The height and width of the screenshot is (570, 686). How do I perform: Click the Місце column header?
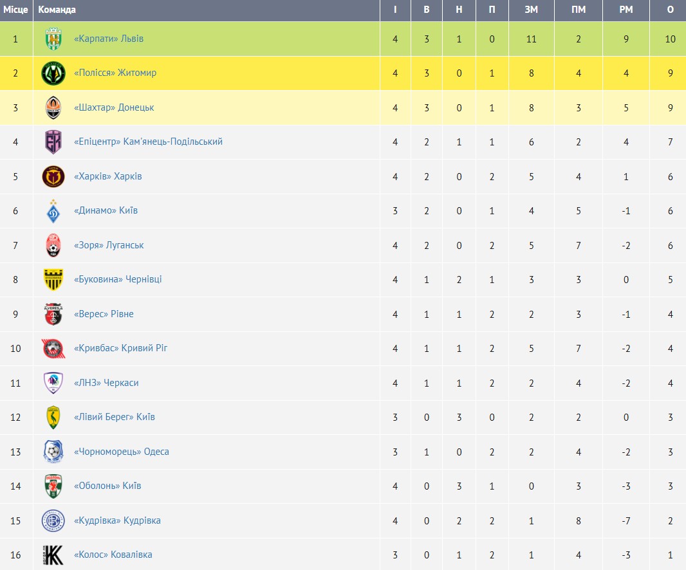15,10
